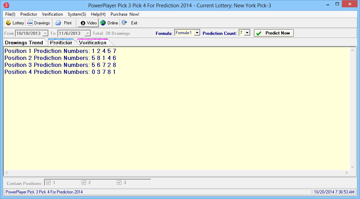
Task: Open the Predictor menu
Action: tap(29, 14)
